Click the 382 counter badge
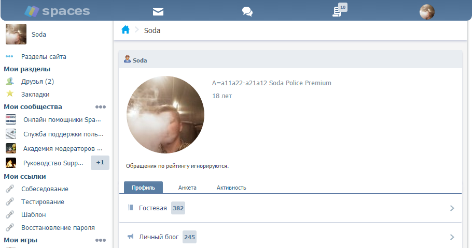The image size is (473, 248). point(178,208)
